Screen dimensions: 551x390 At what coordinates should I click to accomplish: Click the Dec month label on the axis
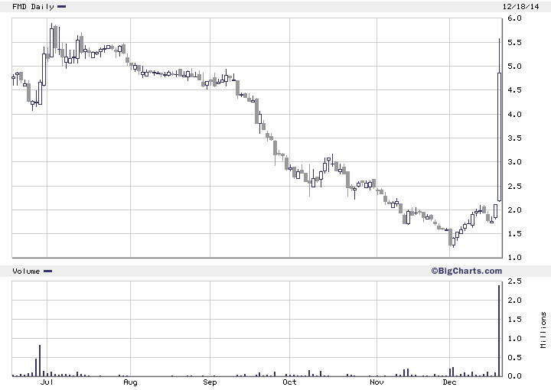449,382
